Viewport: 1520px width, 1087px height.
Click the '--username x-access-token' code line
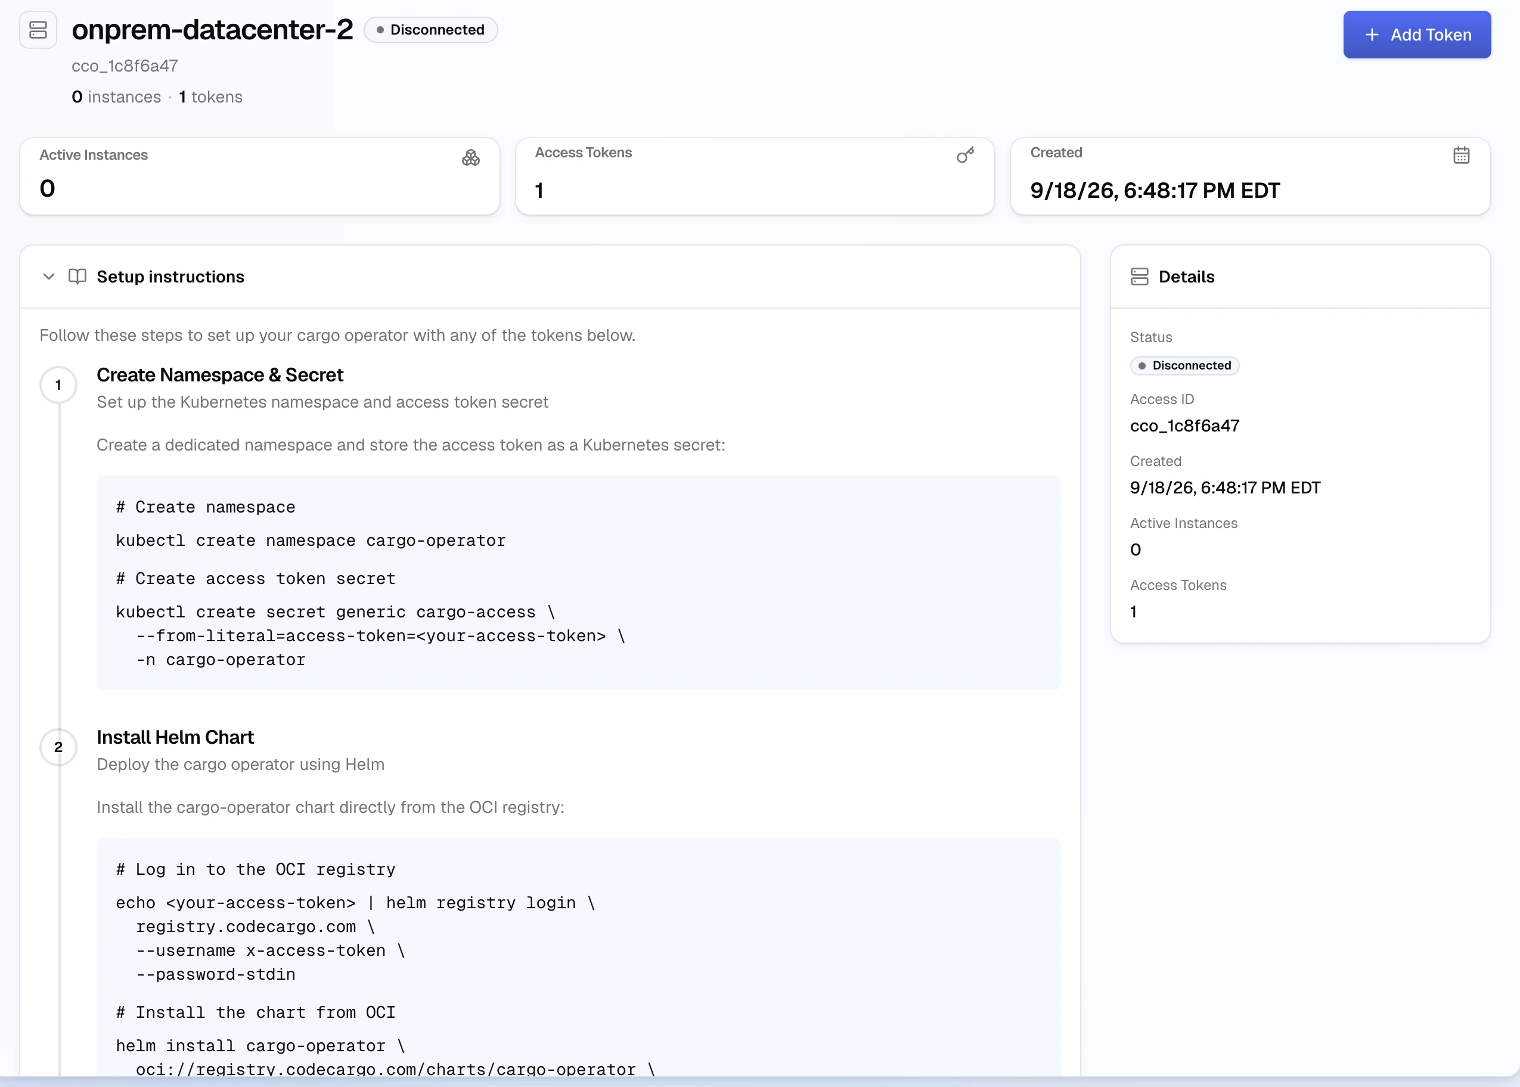(x=271, y=951)
